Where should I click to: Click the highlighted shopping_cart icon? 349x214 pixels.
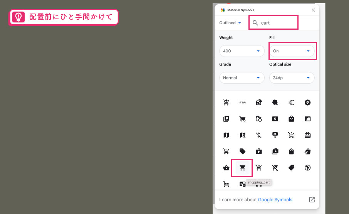pos(242,168)
